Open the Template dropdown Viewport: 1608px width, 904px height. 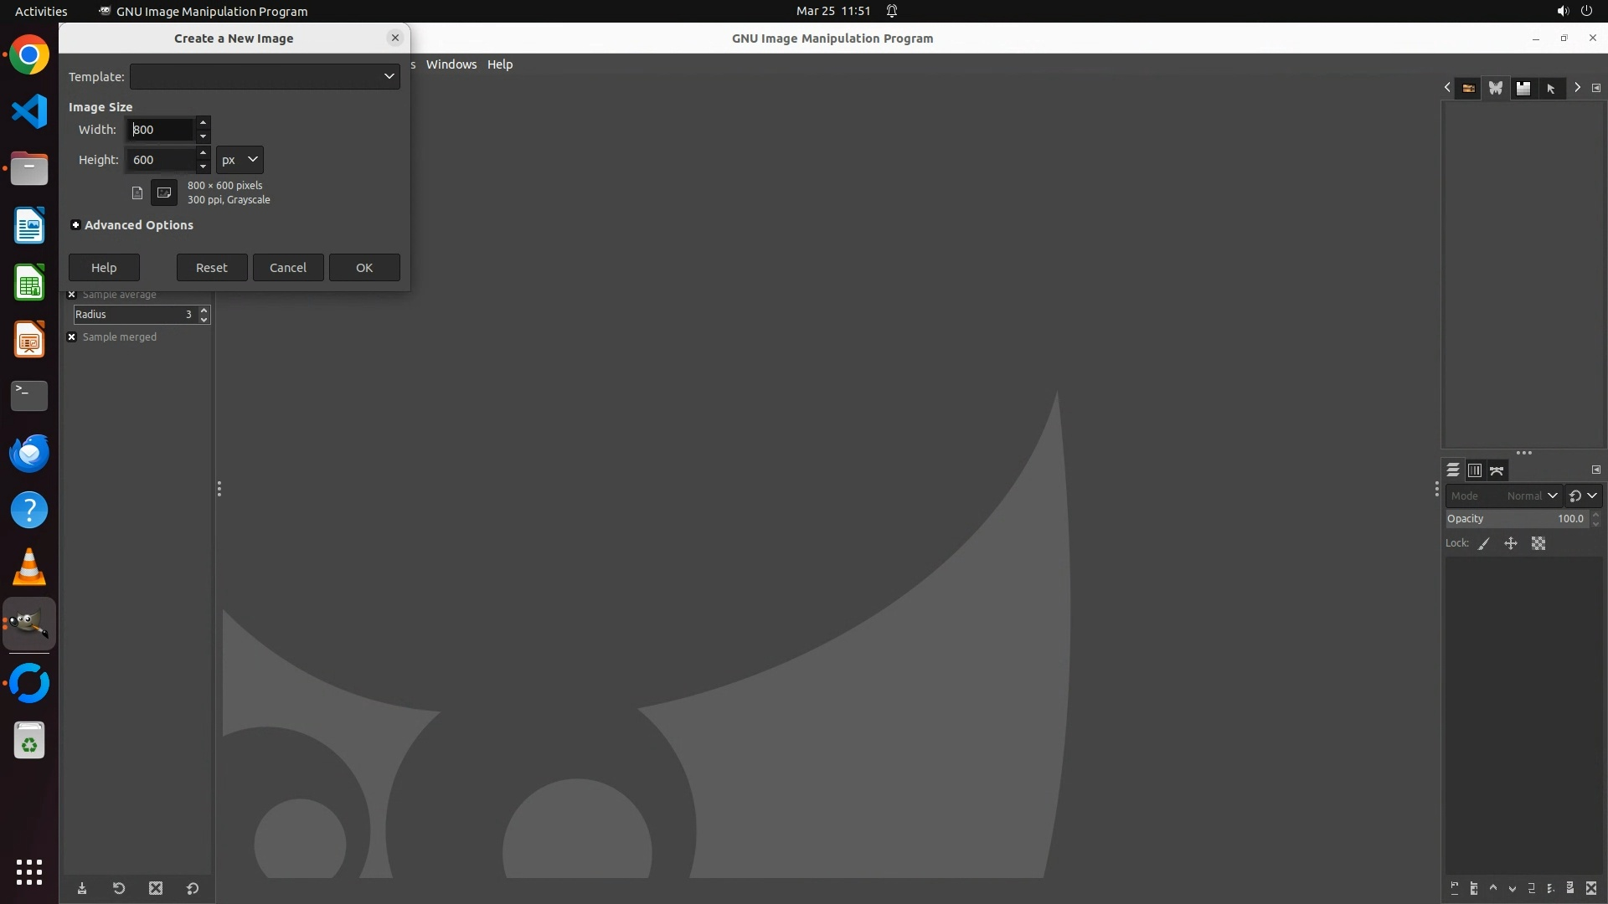tap(265, 76)
